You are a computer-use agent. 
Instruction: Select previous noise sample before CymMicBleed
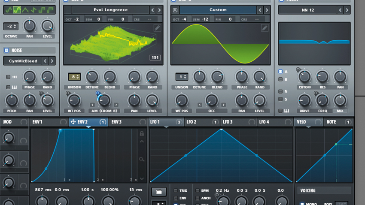point(46,61)
